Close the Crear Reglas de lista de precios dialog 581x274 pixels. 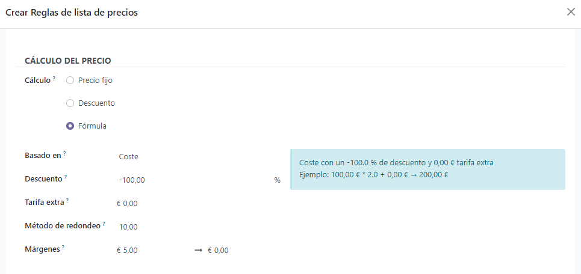pyautogui.click(x=571, y=12)
